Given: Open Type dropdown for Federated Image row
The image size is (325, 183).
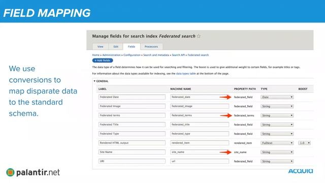Looking at the screenshot, I should coord(277,106).
